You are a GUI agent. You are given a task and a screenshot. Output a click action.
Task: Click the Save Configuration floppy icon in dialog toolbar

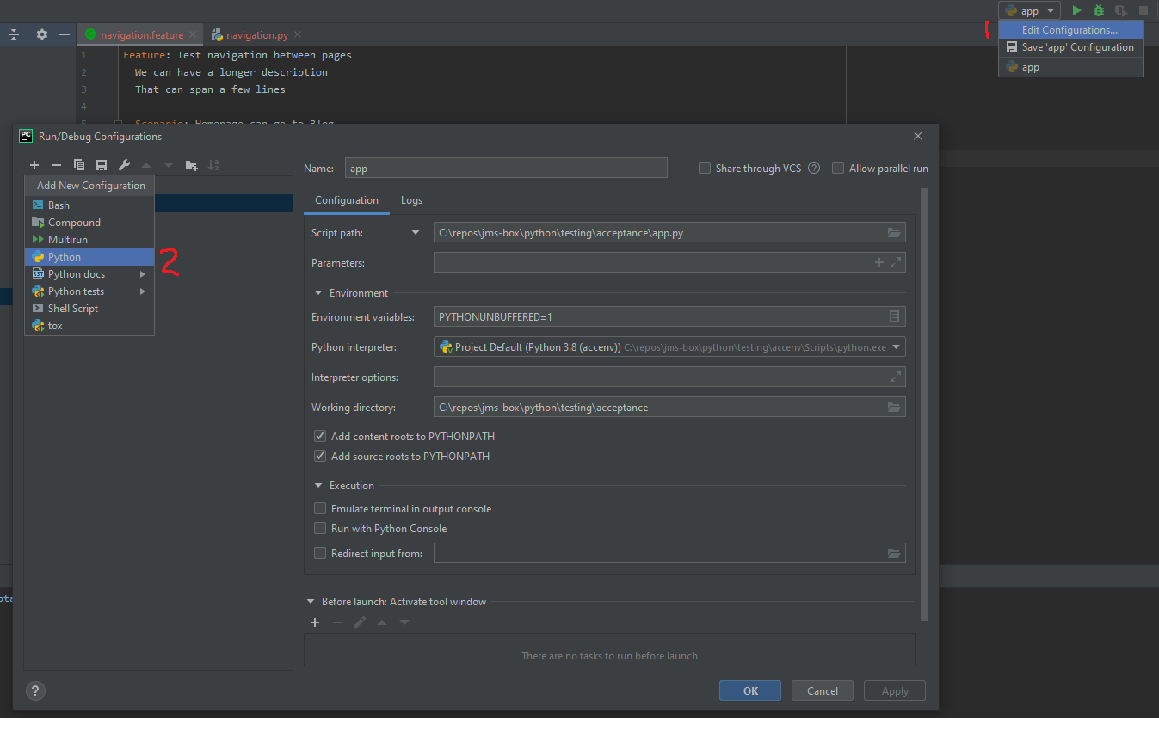click(x=102, y=165)
